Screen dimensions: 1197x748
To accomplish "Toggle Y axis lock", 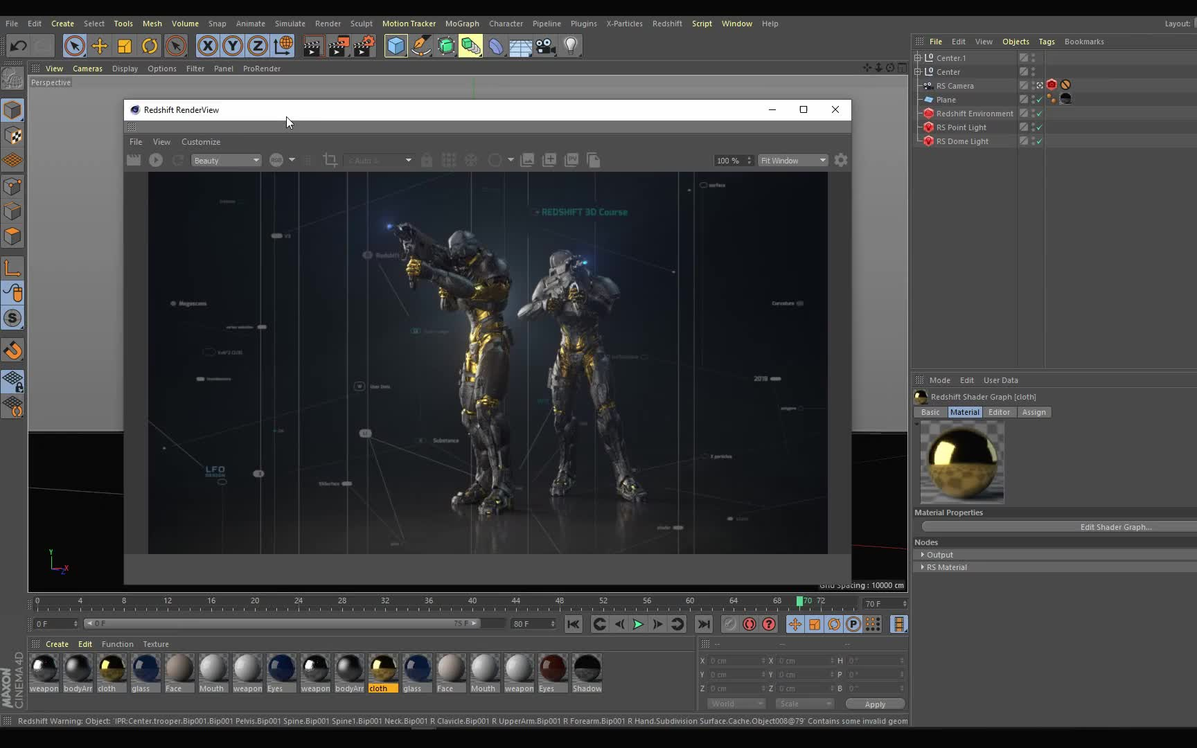I will coord(232,46).
